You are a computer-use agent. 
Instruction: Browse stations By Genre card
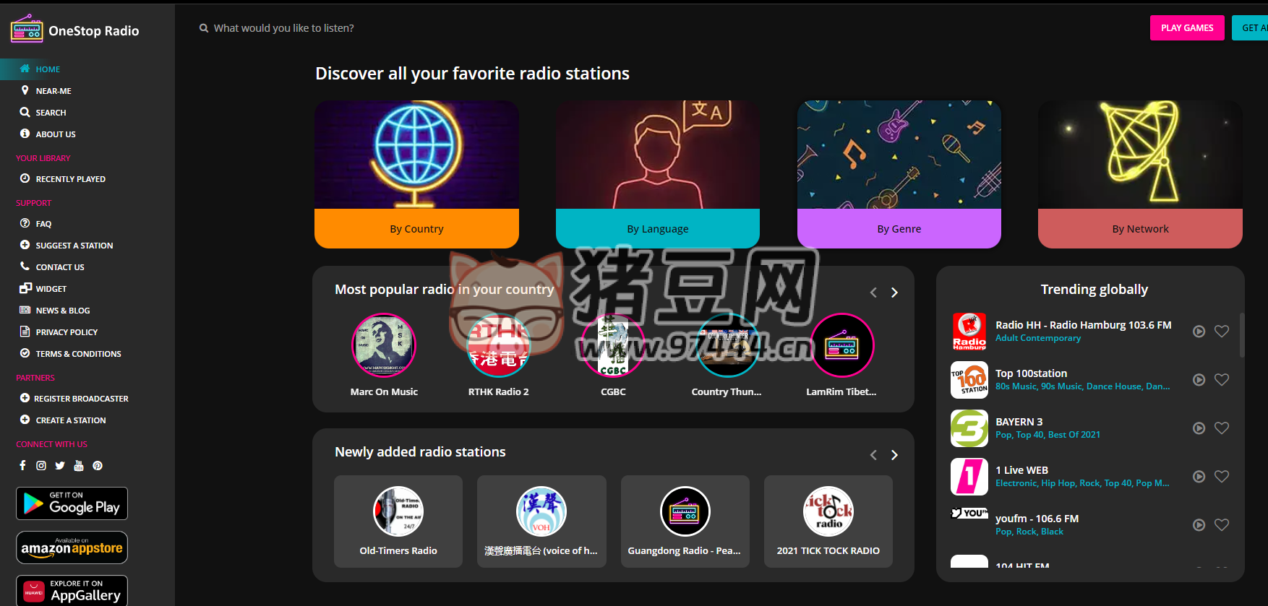(899, 174)
